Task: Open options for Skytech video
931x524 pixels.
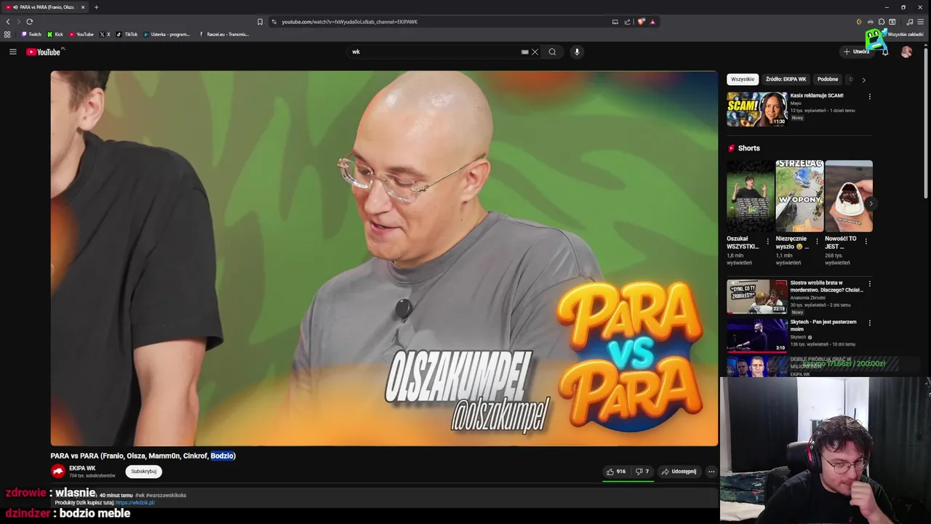Action: (869, 322)
